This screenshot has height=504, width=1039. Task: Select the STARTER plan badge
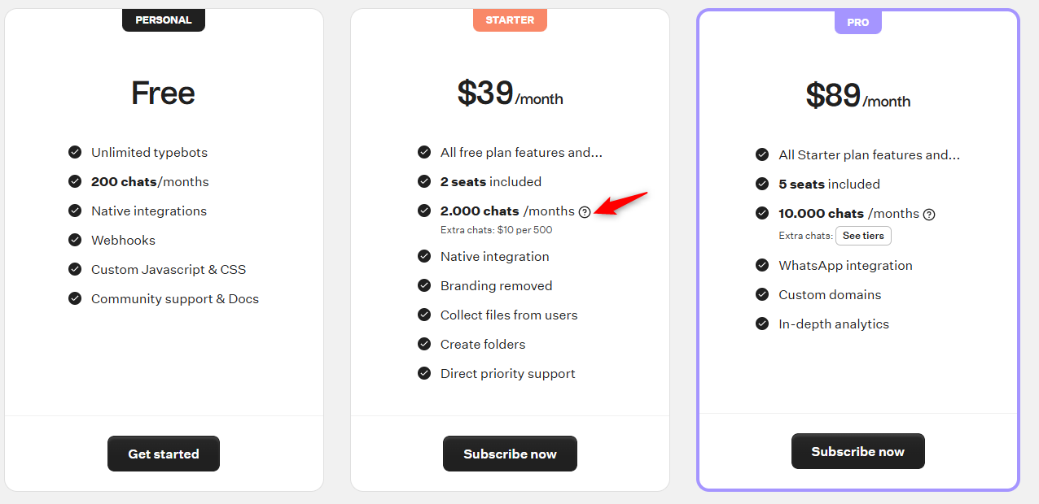510,20
